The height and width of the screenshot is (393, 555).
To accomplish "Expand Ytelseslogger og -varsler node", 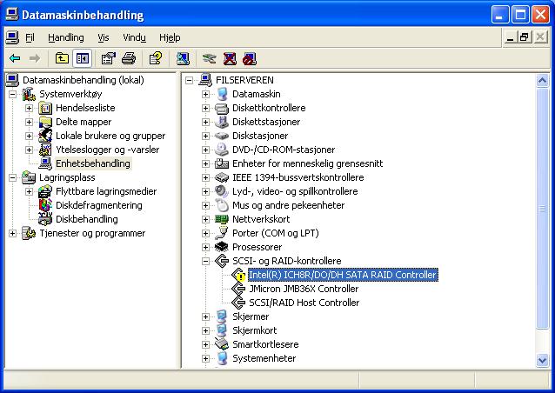I will click(x=29, y=150).
